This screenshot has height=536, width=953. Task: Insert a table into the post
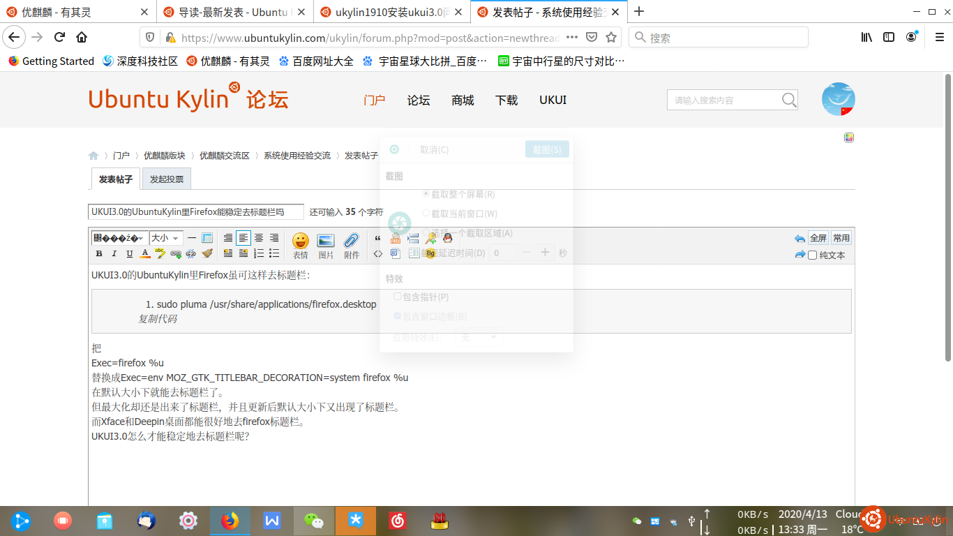[x=207, y=238]
